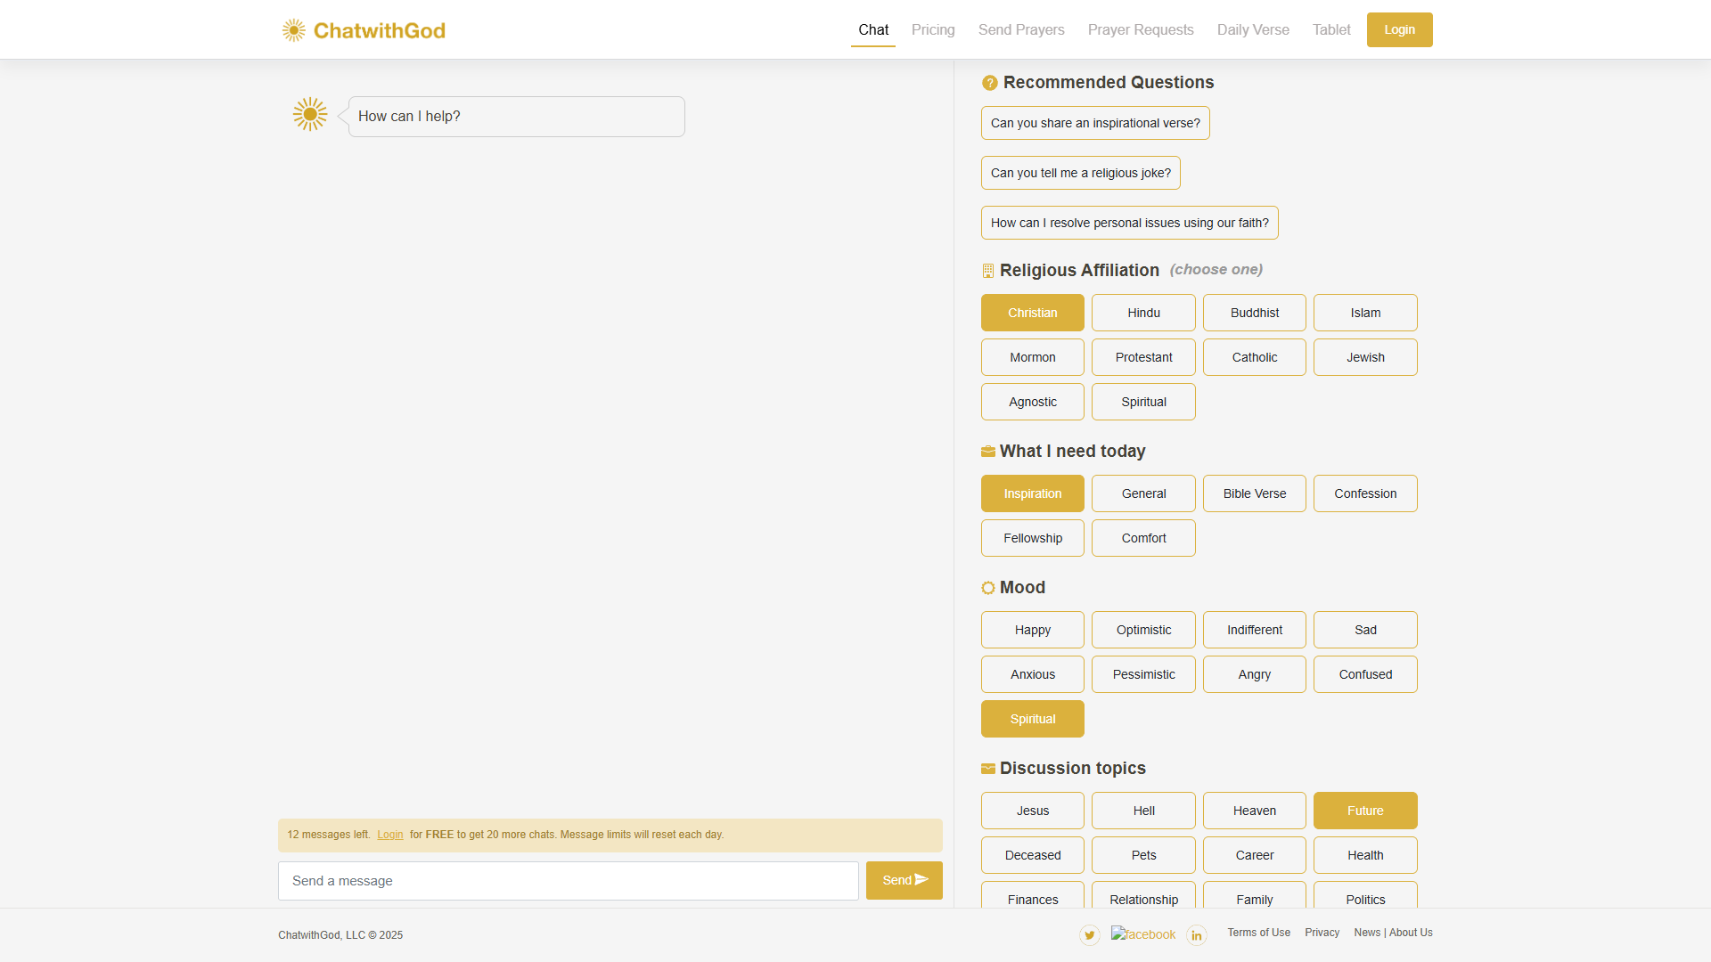Image resolution: width=1711 pixels, height=962 pixels.
Task: Click the Login button in the header
Action: pos(1399,29)
